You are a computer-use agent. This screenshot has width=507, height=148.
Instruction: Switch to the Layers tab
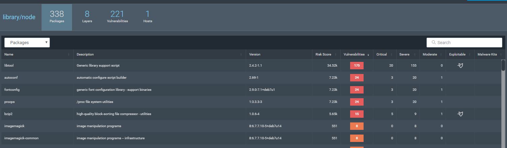click(x=87, y=17)
